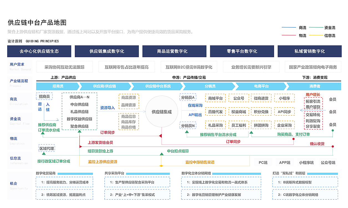Click the red dot beside 确认收货
Screen dimensions: 348x208
coord(333,146)
